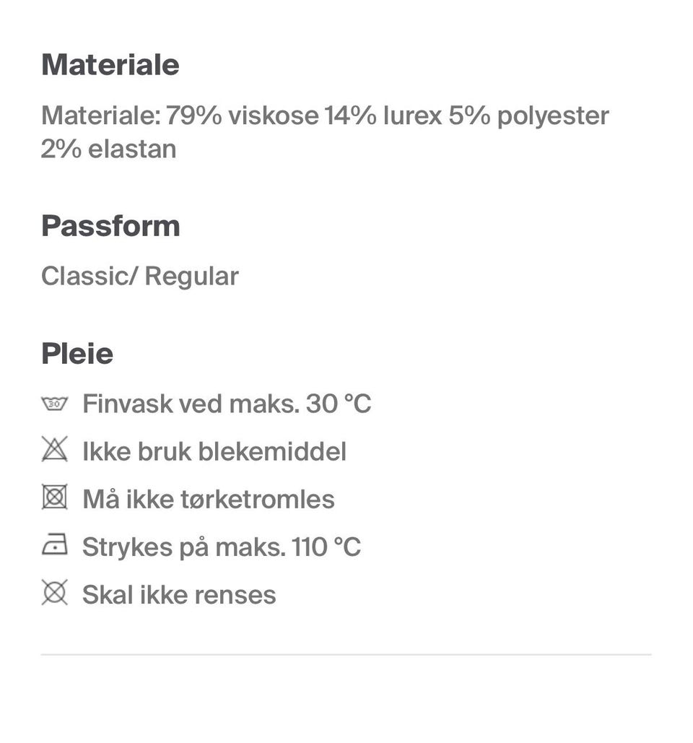Click 'Finvask ved maks. 30 °C' text

pyautogui.click(x=227, y=404)
